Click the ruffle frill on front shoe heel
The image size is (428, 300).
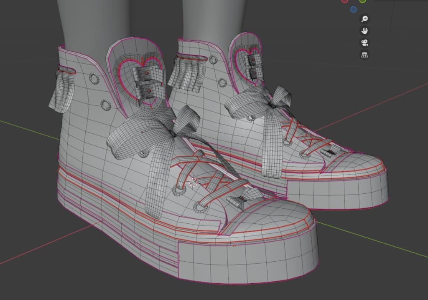click(61, 90)
